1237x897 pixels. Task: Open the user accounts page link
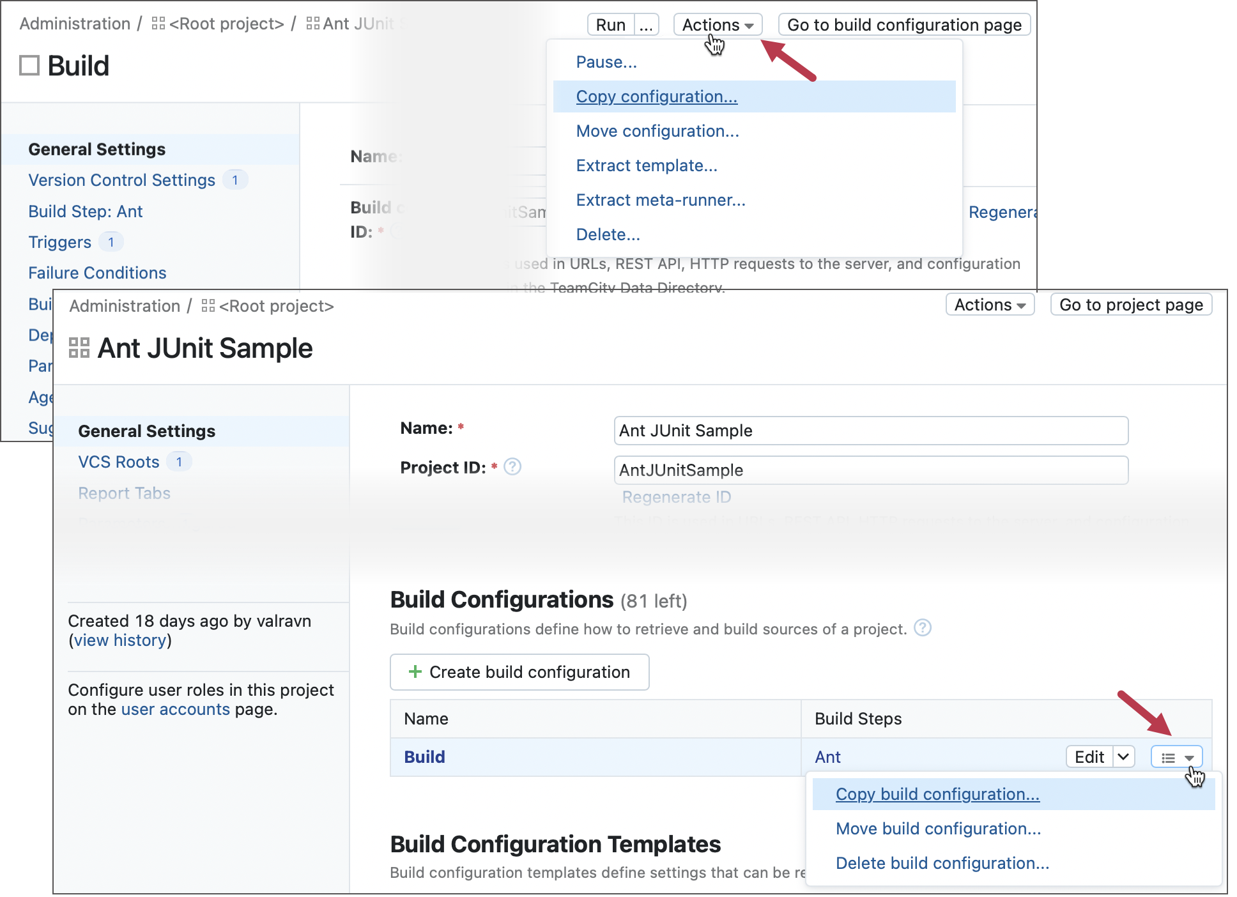pyautogui.click(x=175, y=709)
